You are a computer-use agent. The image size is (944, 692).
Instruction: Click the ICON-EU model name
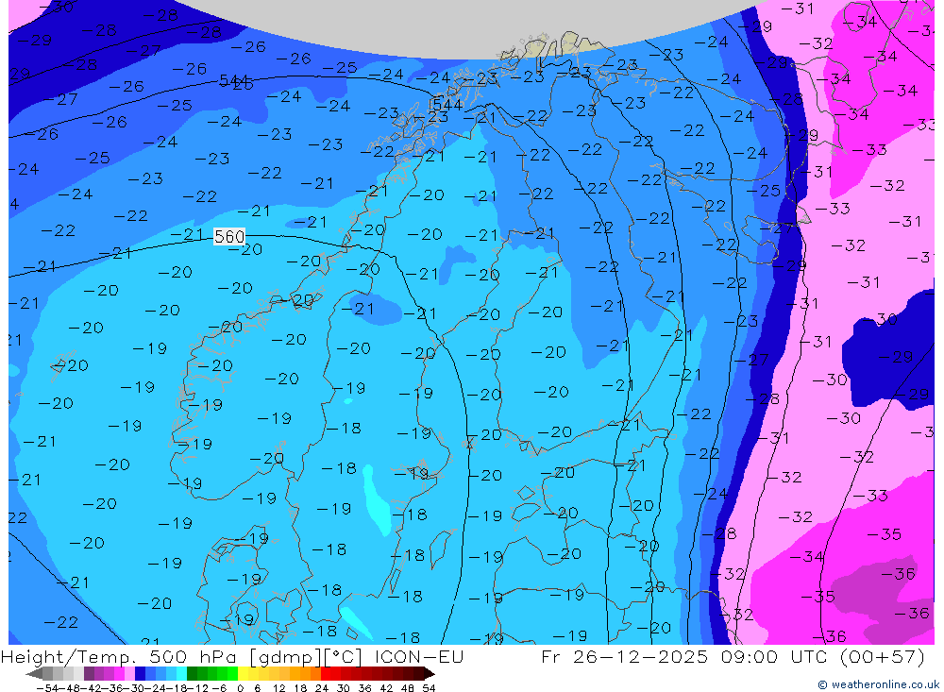(x=419, y=656)
